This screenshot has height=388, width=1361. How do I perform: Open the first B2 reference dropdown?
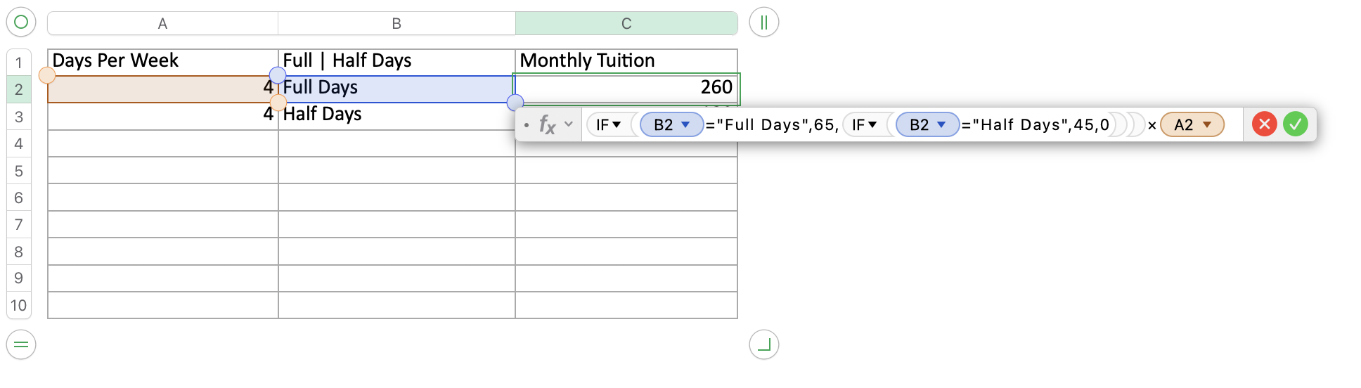coord(685,125)
